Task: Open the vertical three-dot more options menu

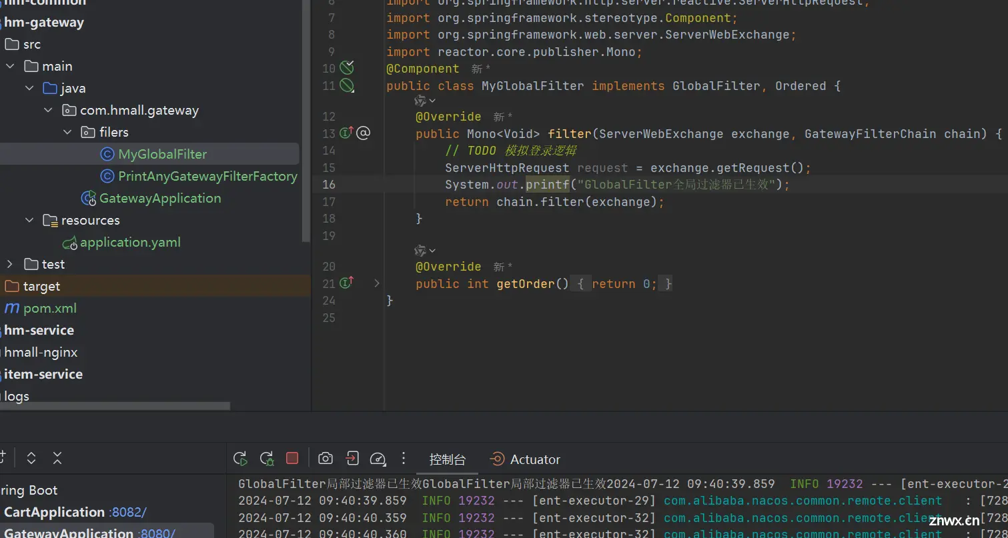Action: point(403,458)
